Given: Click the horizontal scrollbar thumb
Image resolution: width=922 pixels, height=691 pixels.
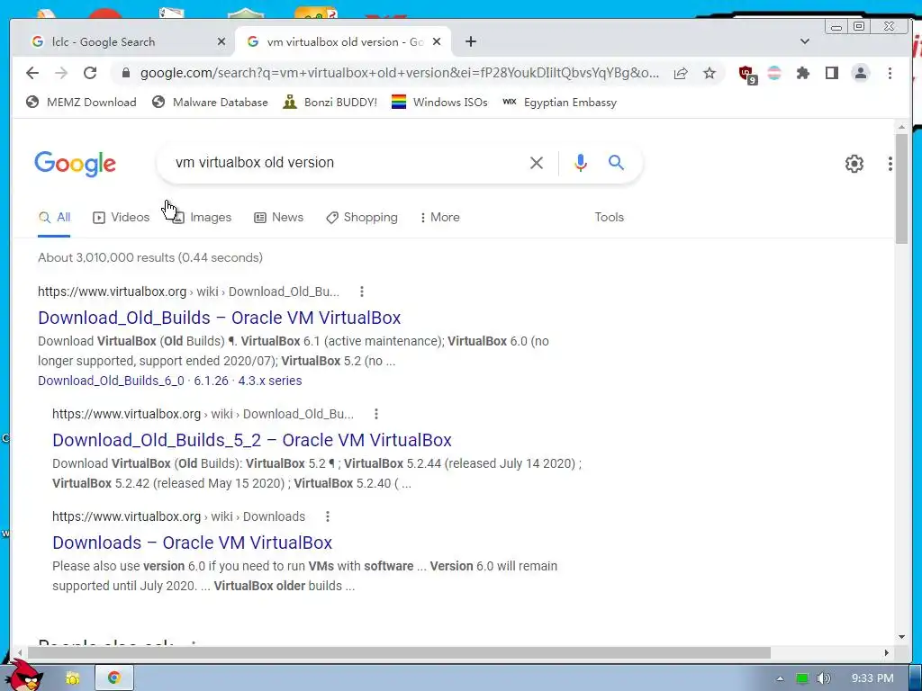Looking at the screenshot, I should pos(399,653).
